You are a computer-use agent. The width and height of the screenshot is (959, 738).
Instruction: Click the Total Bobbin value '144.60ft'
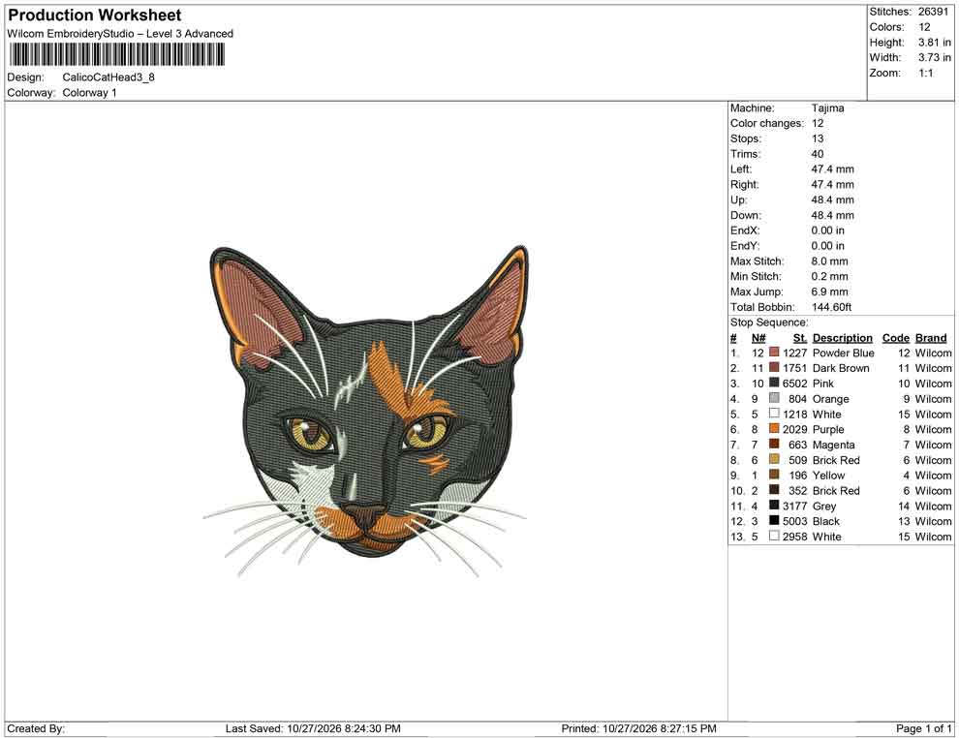point(831,307)
